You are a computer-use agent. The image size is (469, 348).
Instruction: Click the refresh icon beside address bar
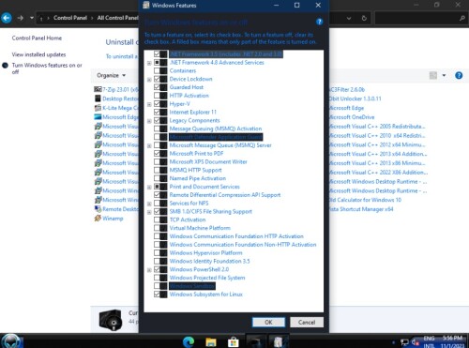click(364, 18)
